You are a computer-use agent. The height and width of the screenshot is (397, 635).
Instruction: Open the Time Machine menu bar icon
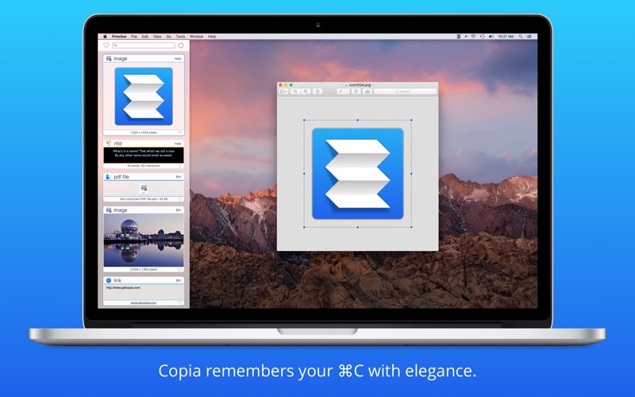[483, 37]
